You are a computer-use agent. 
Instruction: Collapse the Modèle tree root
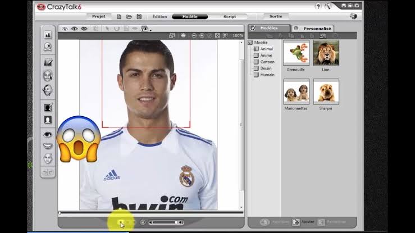click(250, 42)
